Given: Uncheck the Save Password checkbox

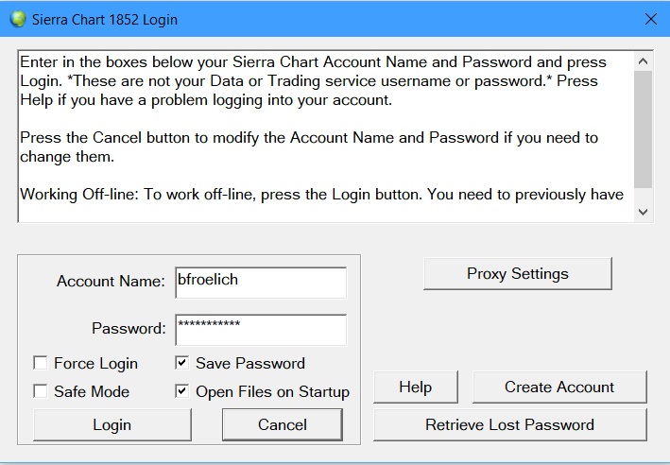Looking at the screenshot, I should coord(182,363).
